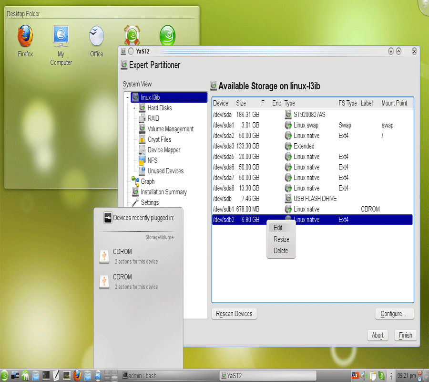
Task: Select the /dev/sda3 Extended partition row
Action: click(x=312, y=146)
